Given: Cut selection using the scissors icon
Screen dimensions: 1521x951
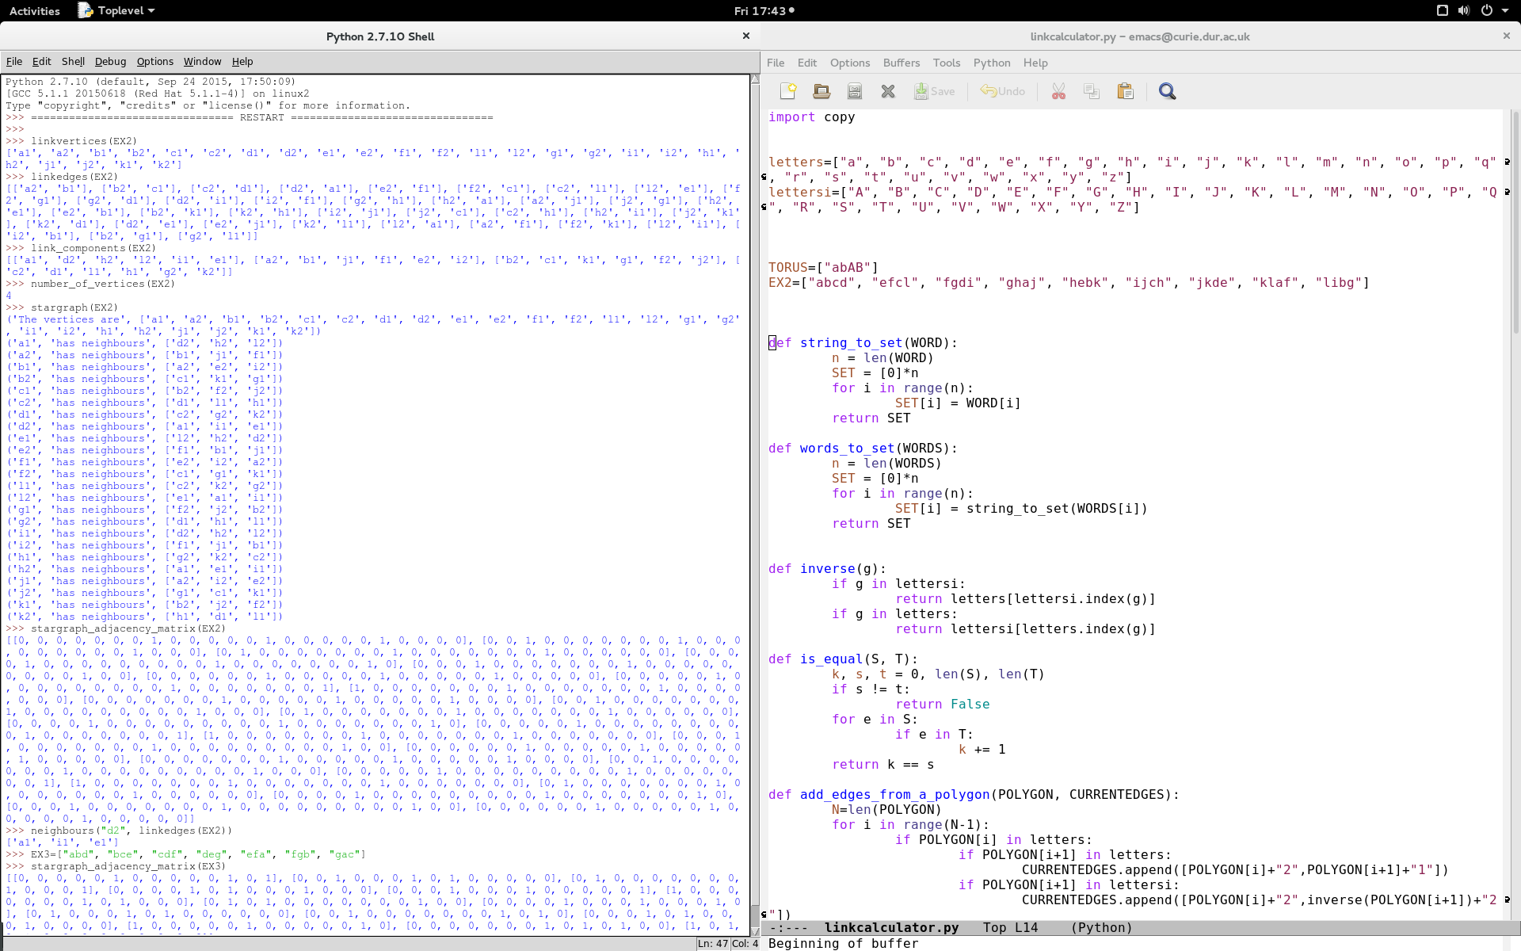Looking at the screenshot, I should (x=1058, y=91).
